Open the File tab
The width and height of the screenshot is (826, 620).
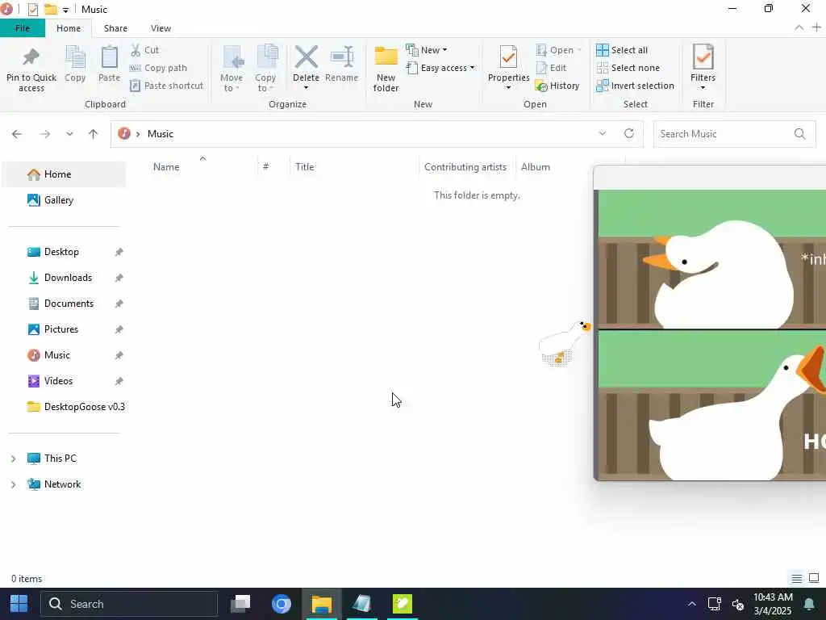tap(23, 28)
